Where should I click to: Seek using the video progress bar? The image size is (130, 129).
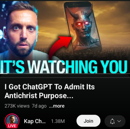pyautogui.click(x=65, y=74)
